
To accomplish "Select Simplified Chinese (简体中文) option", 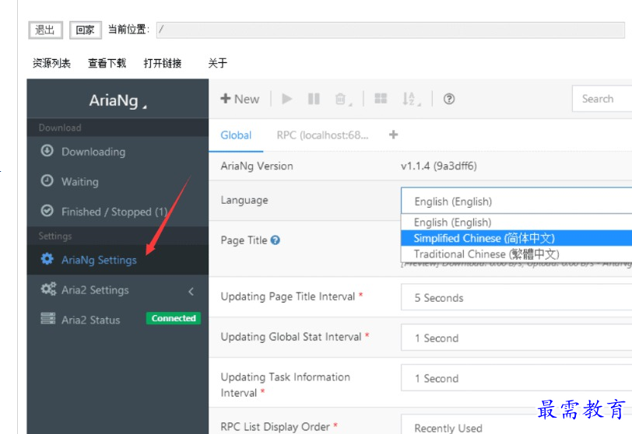I will pos(516,238).
